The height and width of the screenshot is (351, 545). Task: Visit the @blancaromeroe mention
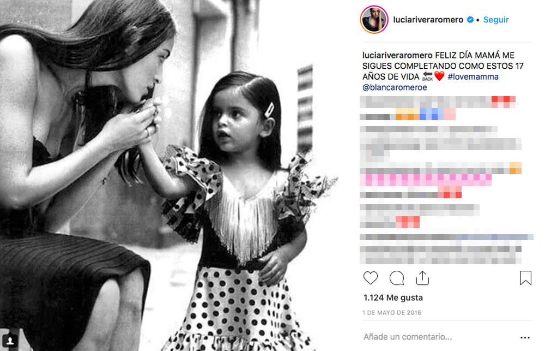(395, 87)
